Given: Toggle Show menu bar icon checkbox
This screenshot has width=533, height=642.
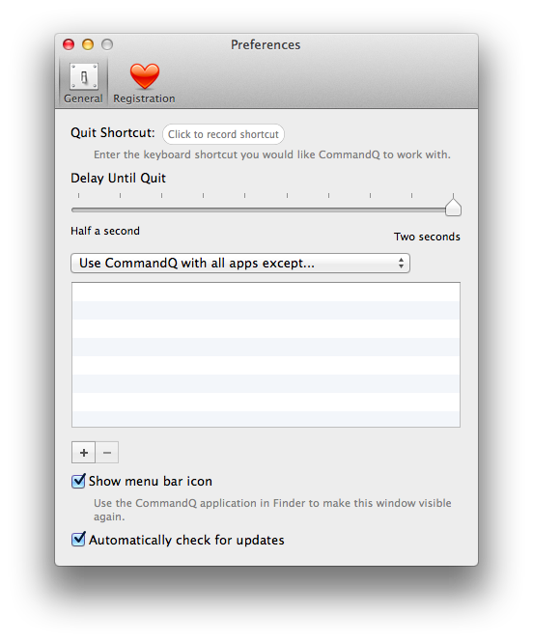Looking at the screenshot, I should tap(78, 481).
